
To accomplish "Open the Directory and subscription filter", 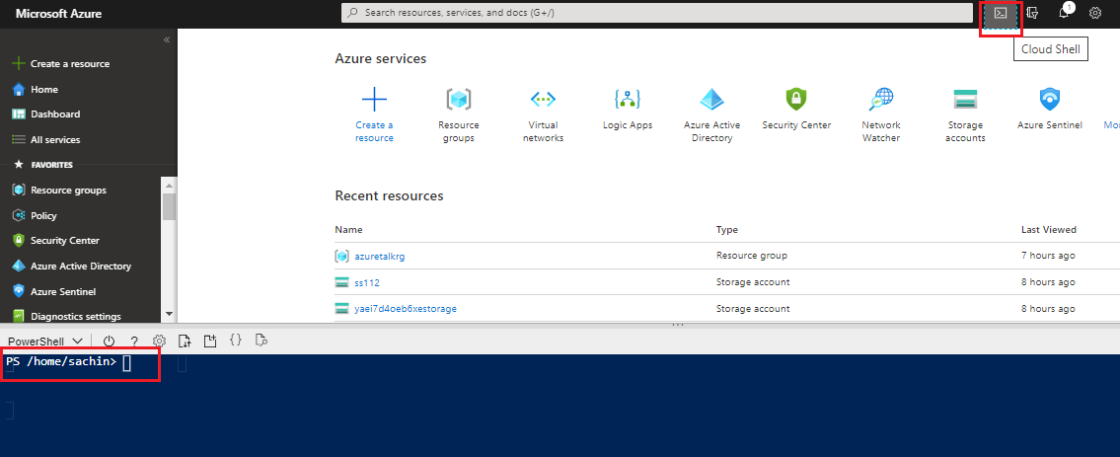I will point(1032,13).
